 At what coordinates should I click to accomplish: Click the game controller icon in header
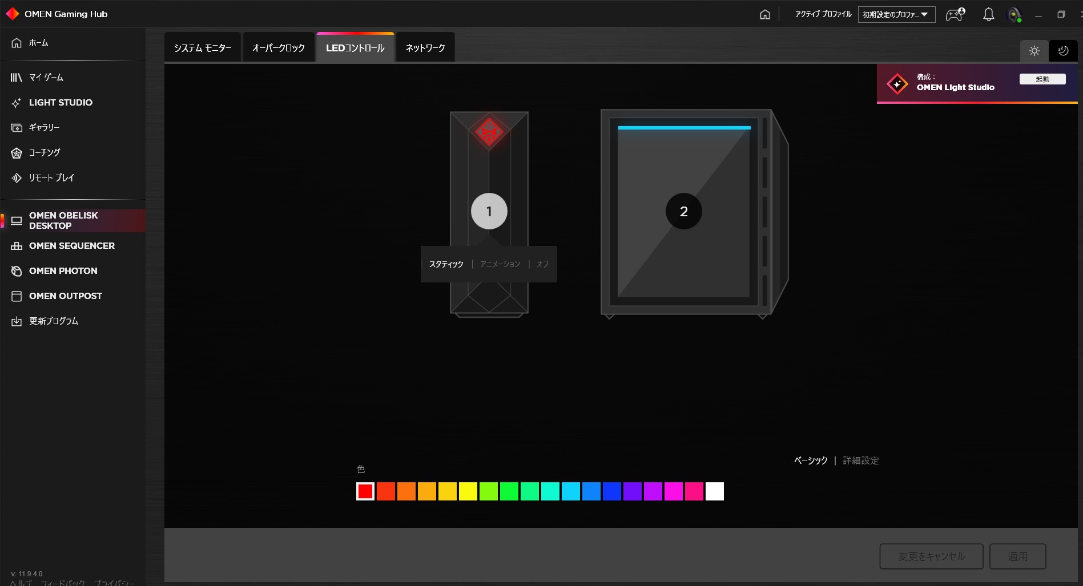[x=955, y=15]
